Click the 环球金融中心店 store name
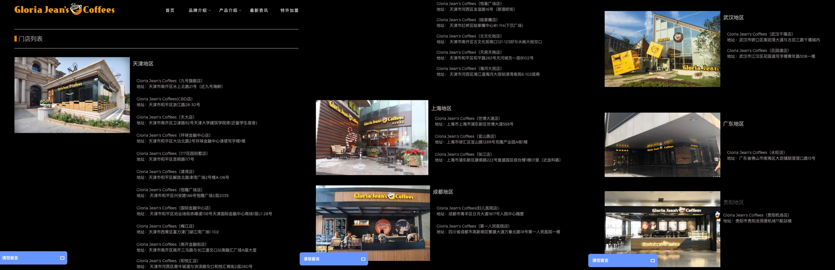The image size is (835, 270). tap(173, 135)
